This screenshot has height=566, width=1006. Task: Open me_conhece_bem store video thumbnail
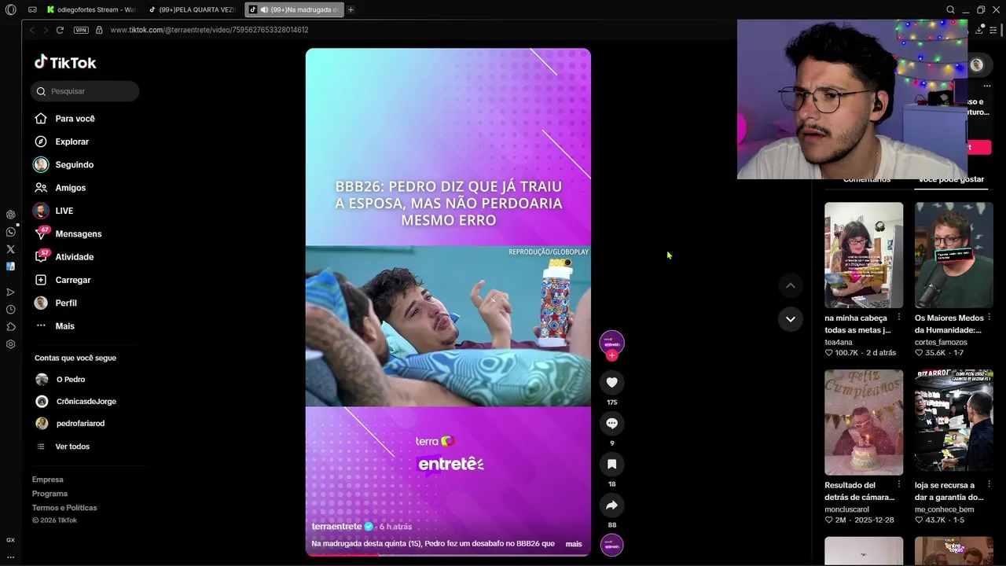954,422
